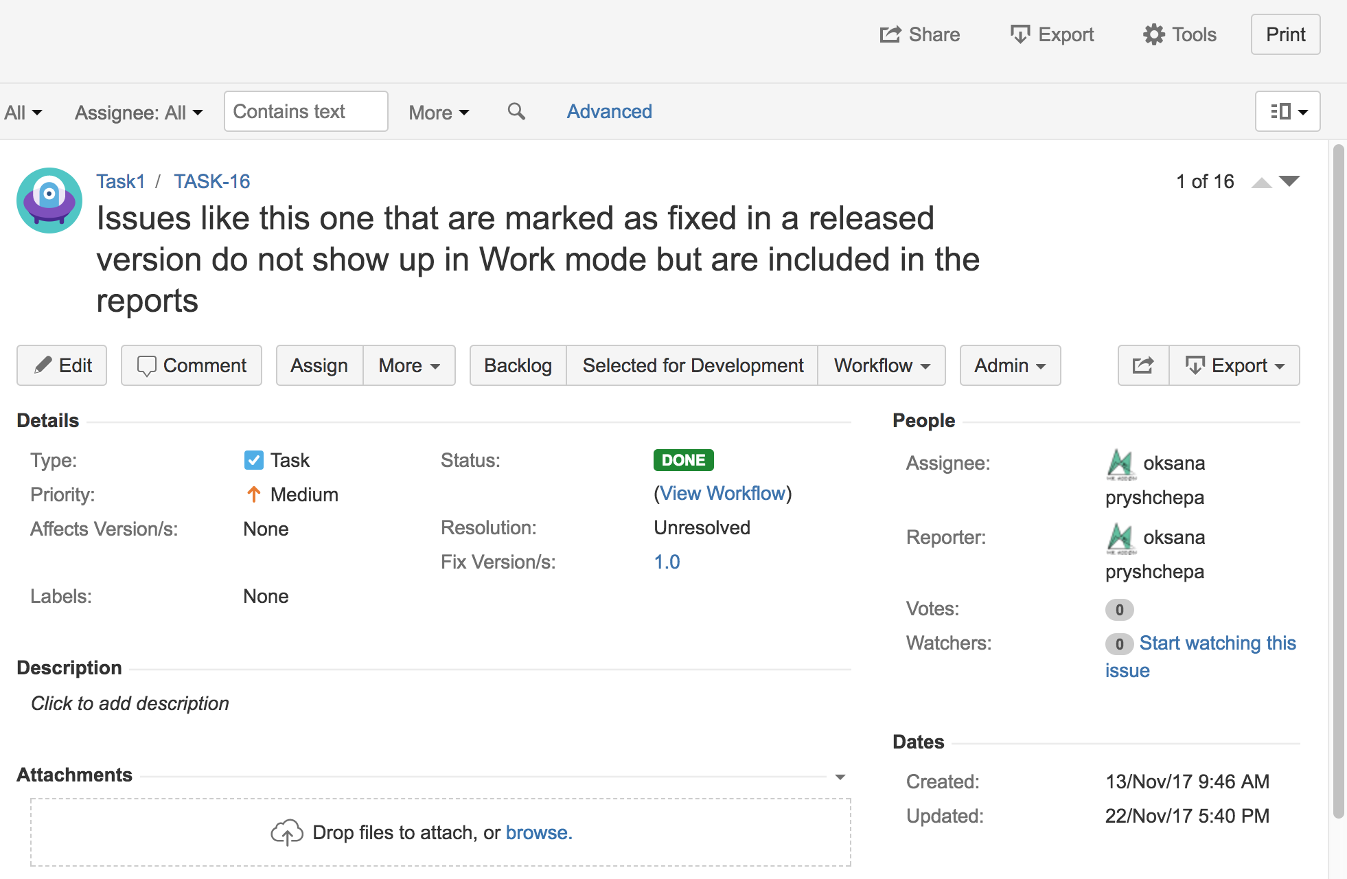The height and width of the screenshot is (879, 1347).
Task: Click the assignee avatar image
Action: click(x=1120, y=464)
